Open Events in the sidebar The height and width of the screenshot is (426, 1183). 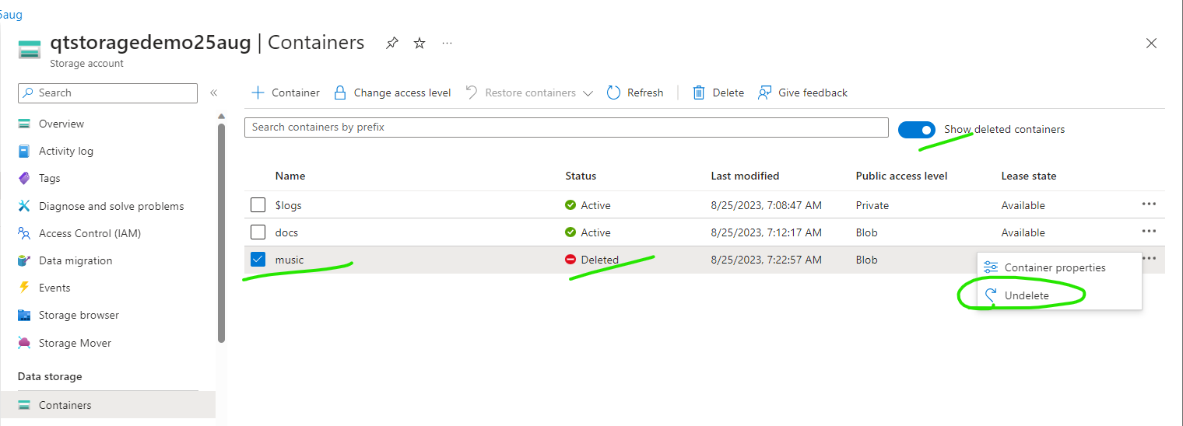(x=54, y=288)
